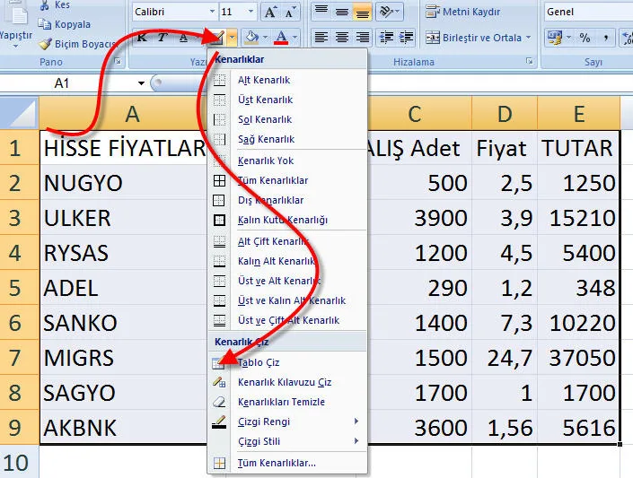Click the Bold (K) formatting button

141,38
